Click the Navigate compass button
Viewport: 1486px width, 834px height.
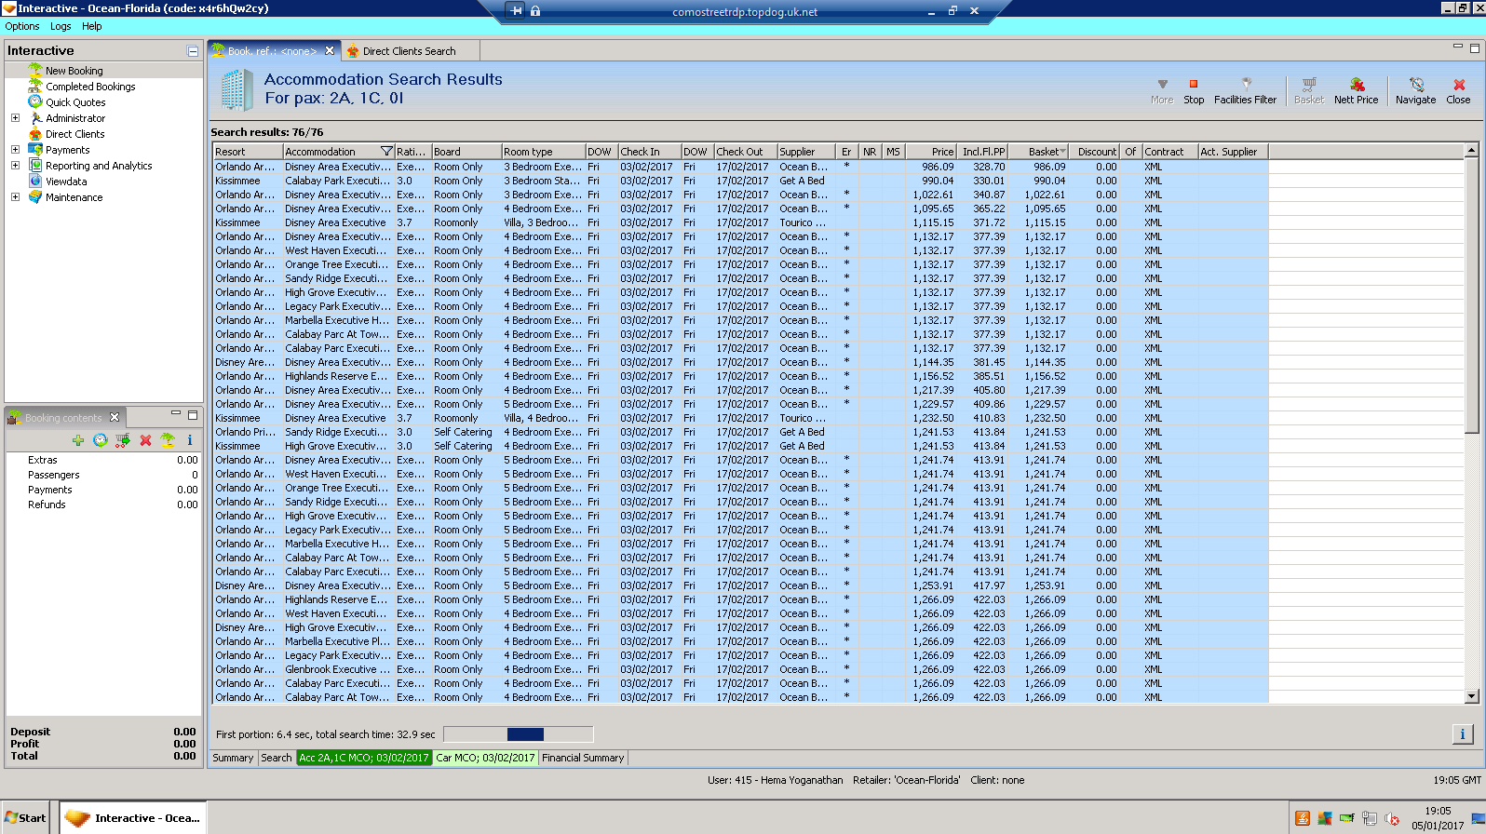coord(1415,91)
